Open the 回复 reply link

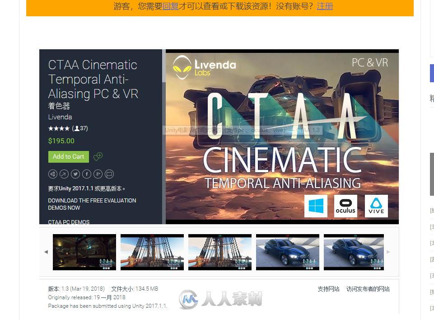171,6
